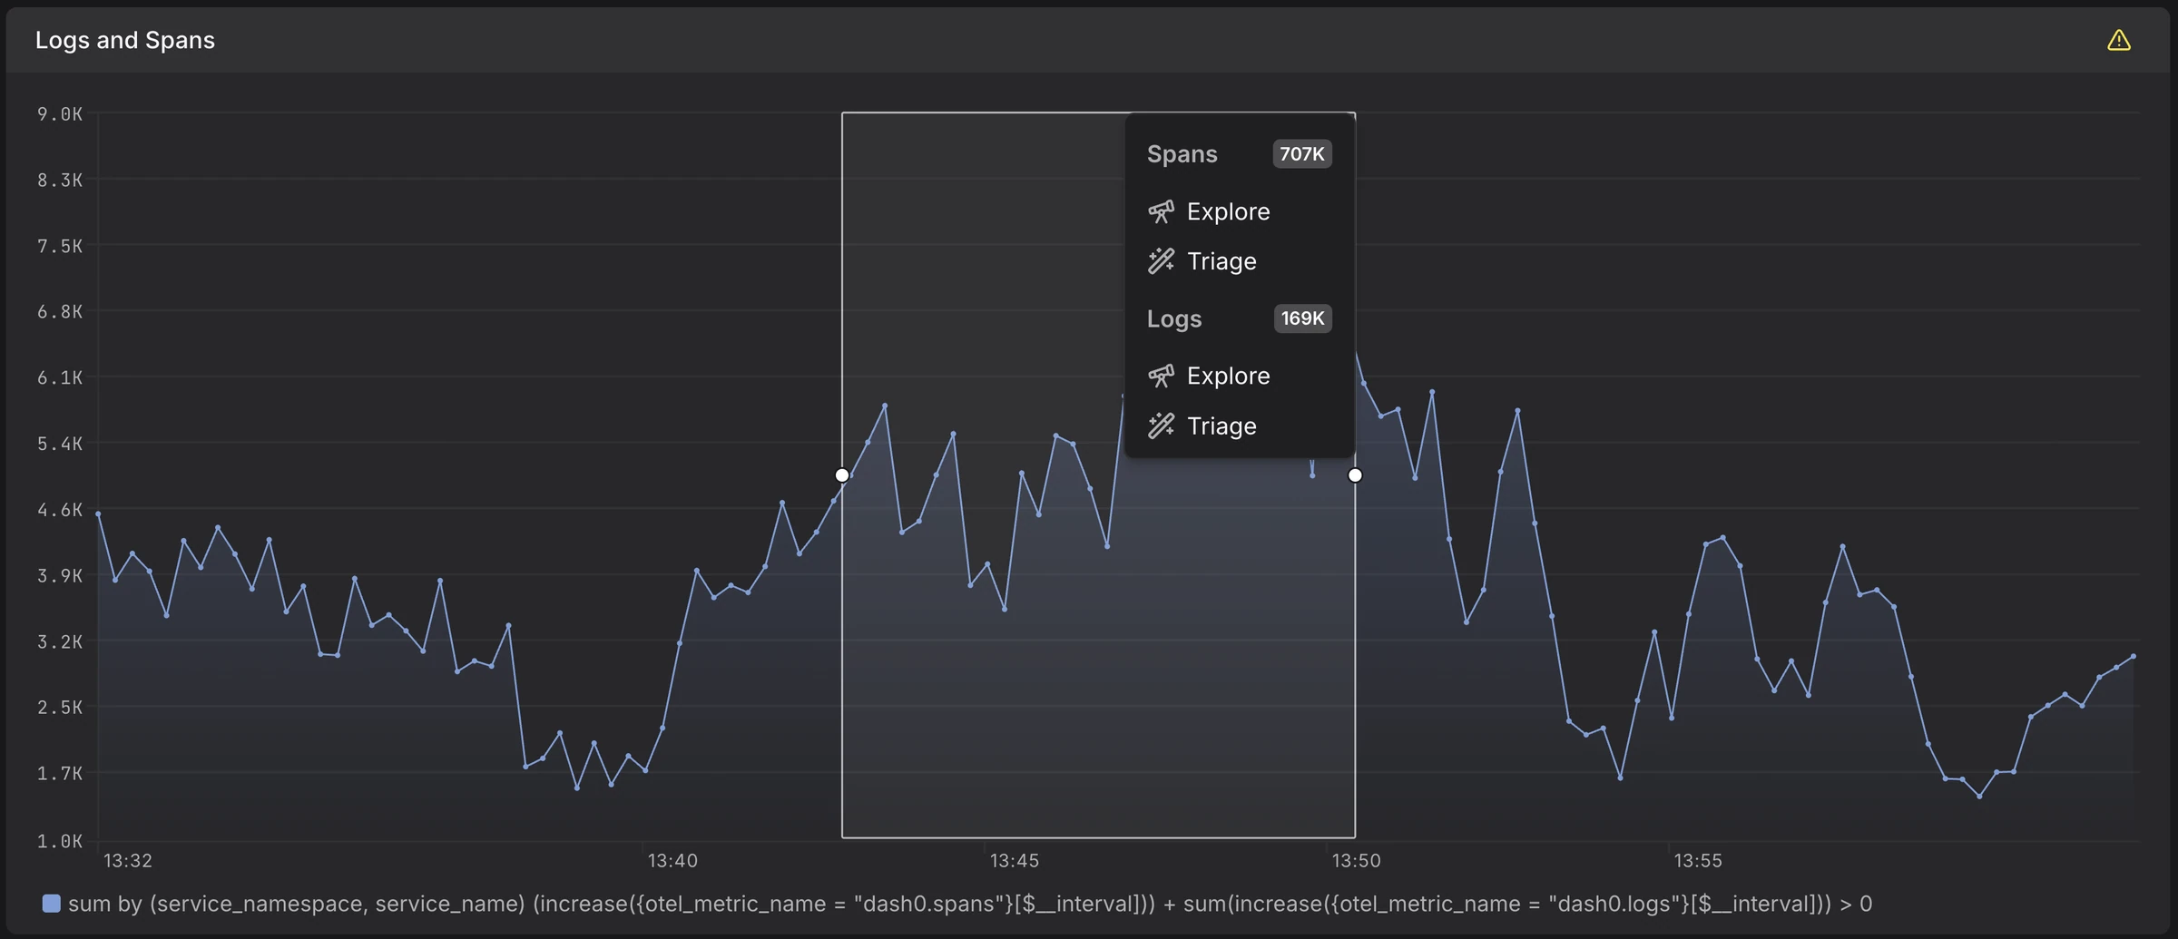
Task: Click the 'Spans' section header in popup
Action: tap(1182, 154)
